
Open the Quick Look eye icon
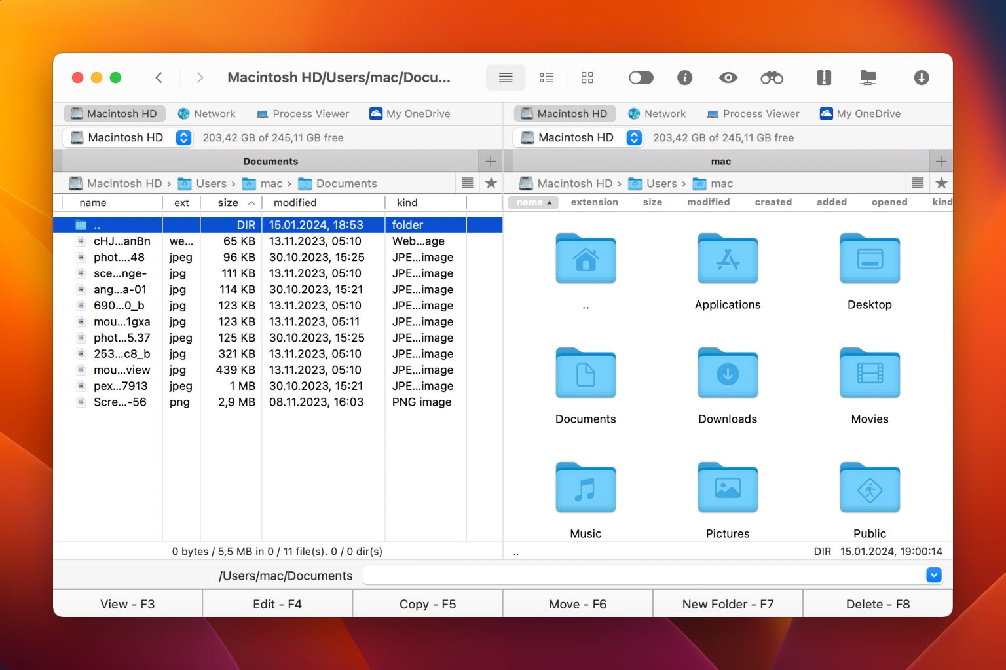(x=728, y=77)
